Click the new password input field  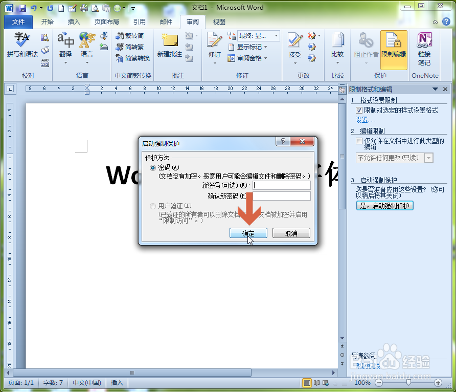click(282, 185)
